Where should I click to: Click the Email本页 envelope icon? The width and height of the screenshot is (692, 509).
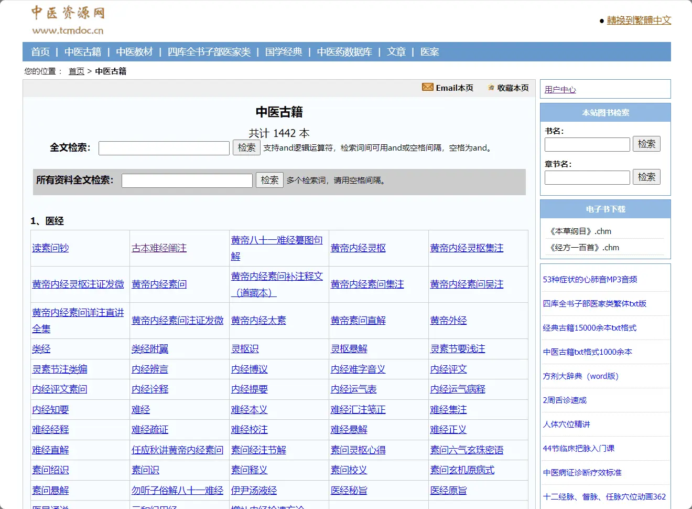click(428, 88)
